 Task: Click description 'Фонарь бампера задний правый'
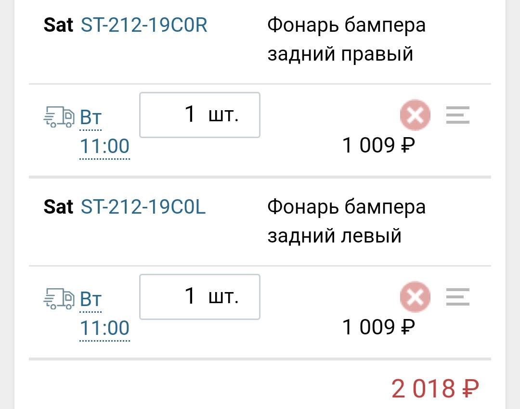(346, 39)
